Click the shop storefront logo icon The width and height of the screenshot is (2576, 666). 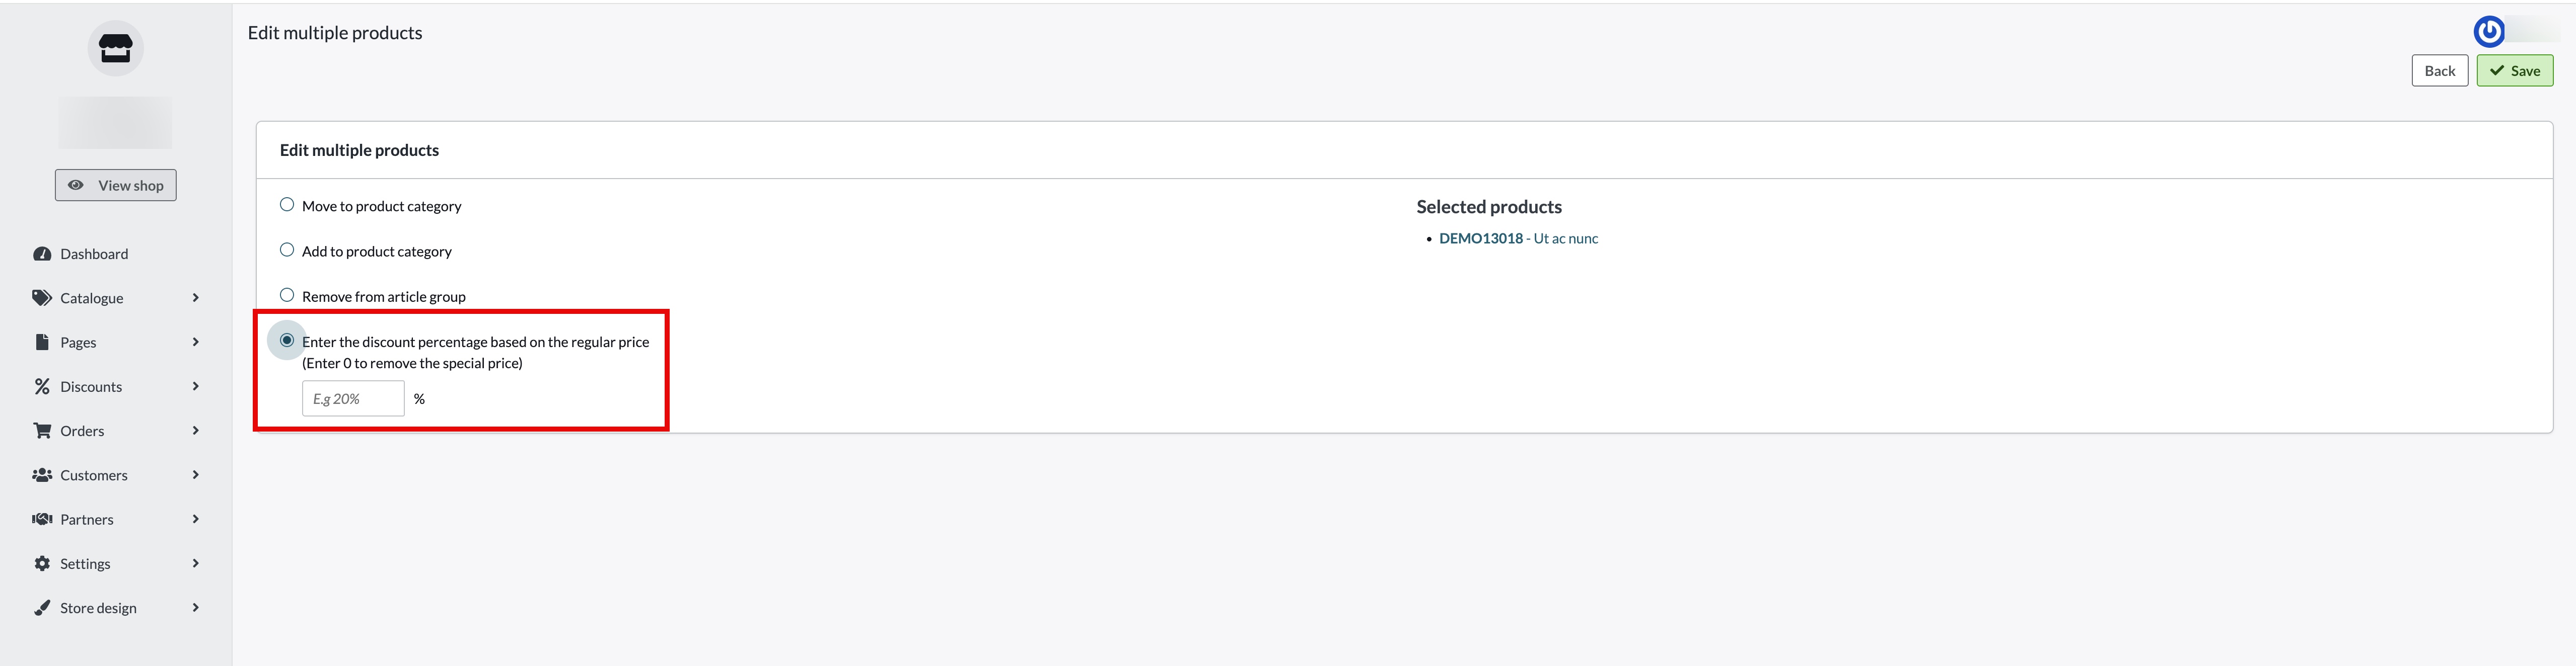[116, 48]
